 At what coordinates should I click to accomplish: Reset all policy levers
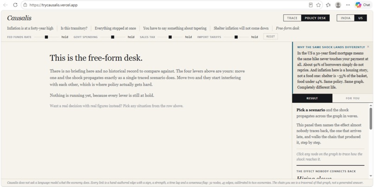pos(271,37)
